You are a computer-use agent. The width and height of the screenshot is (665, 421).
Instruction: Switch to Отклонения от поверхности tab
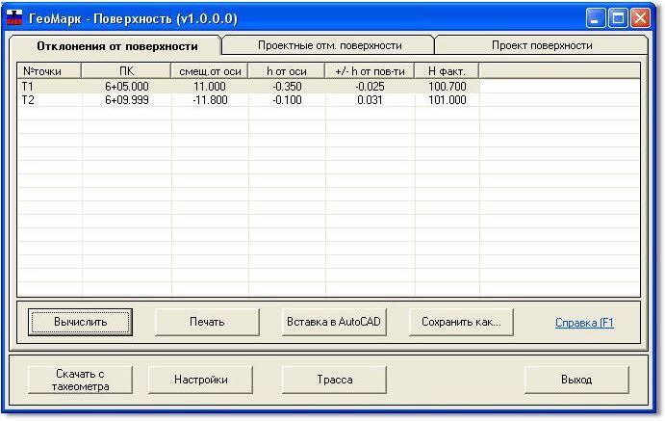[x=115, y=46]
